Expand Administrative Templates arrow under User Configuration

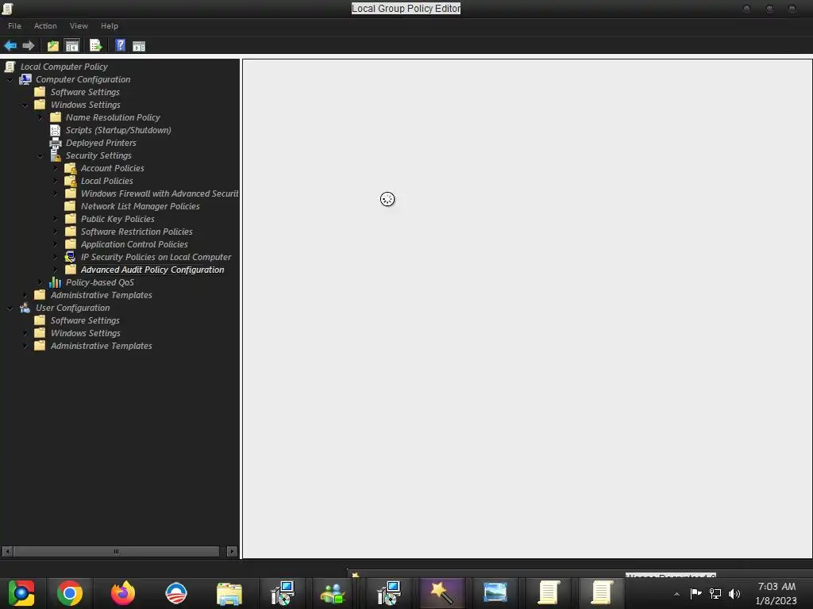click(25, 346)
